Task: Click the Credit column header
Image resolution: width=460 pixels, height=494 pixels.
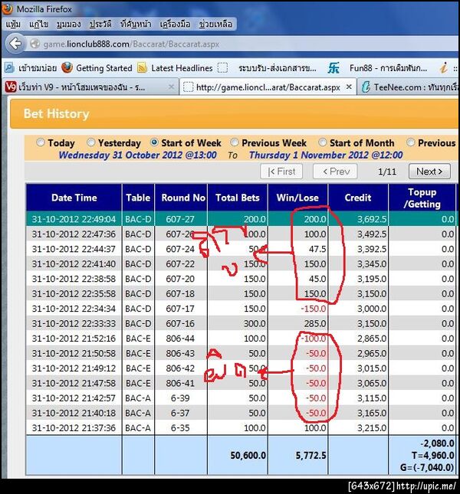Action: [358, 198]
